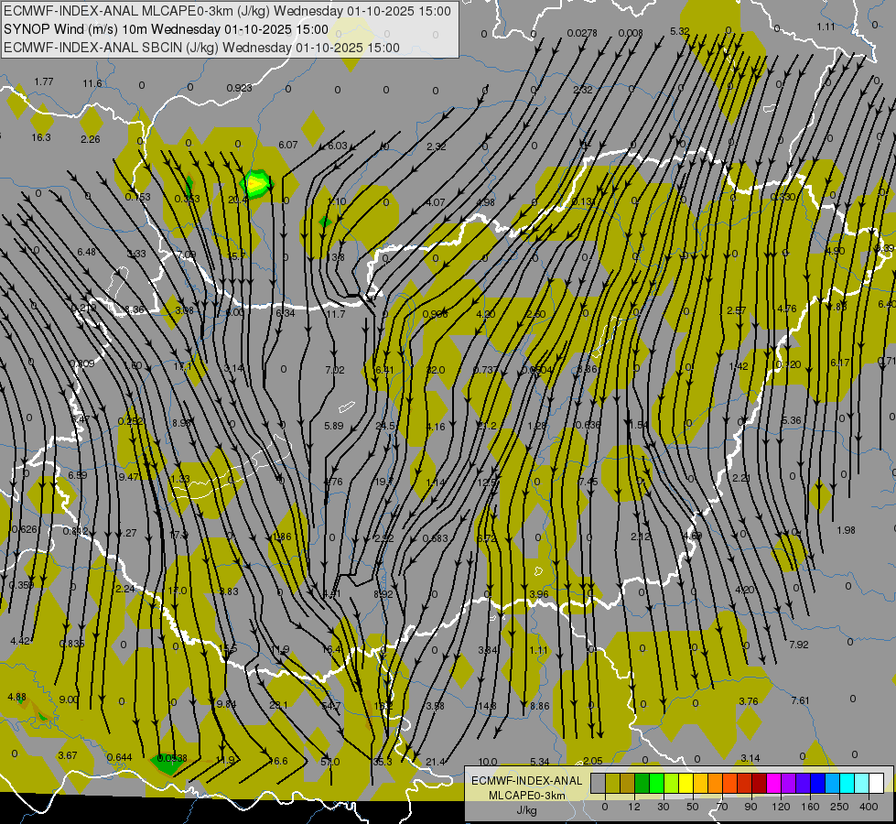Screen dimensions: 896x824
Task: Click the SBCIN title line in header
Action: pyautogui.click(x=202, y=48)
